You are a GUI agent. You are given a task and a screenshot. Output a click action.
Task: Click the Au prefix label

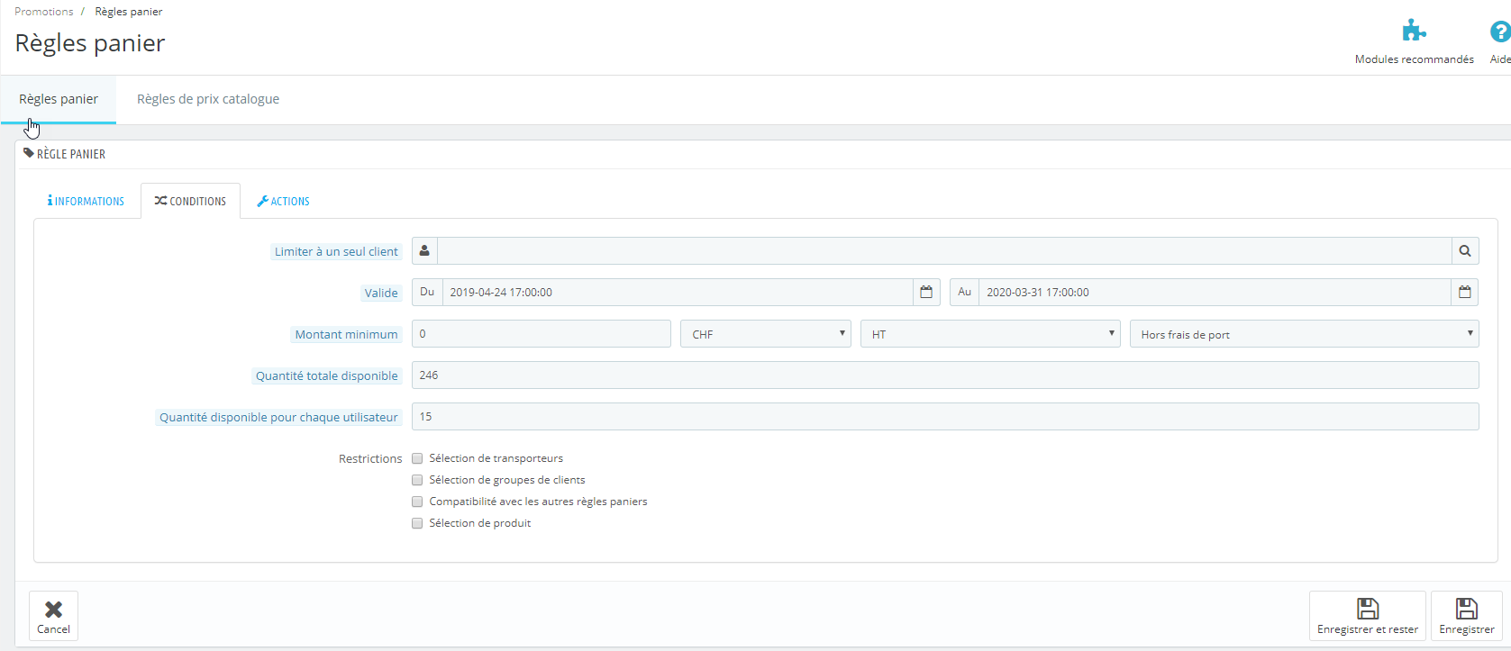[964, 293]
